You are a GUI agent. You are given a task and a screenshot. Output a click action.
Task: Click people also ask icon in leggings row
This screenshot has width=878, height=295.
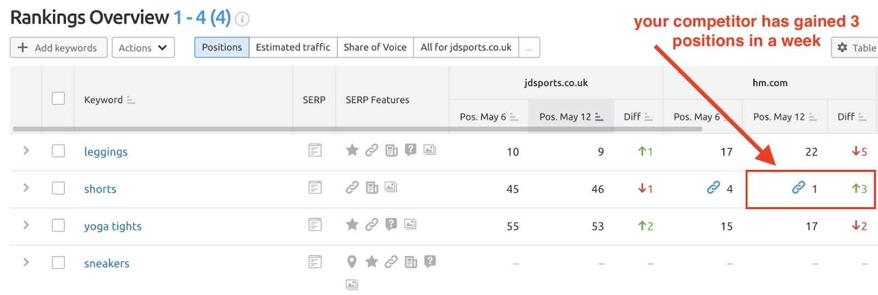point(410,150)
